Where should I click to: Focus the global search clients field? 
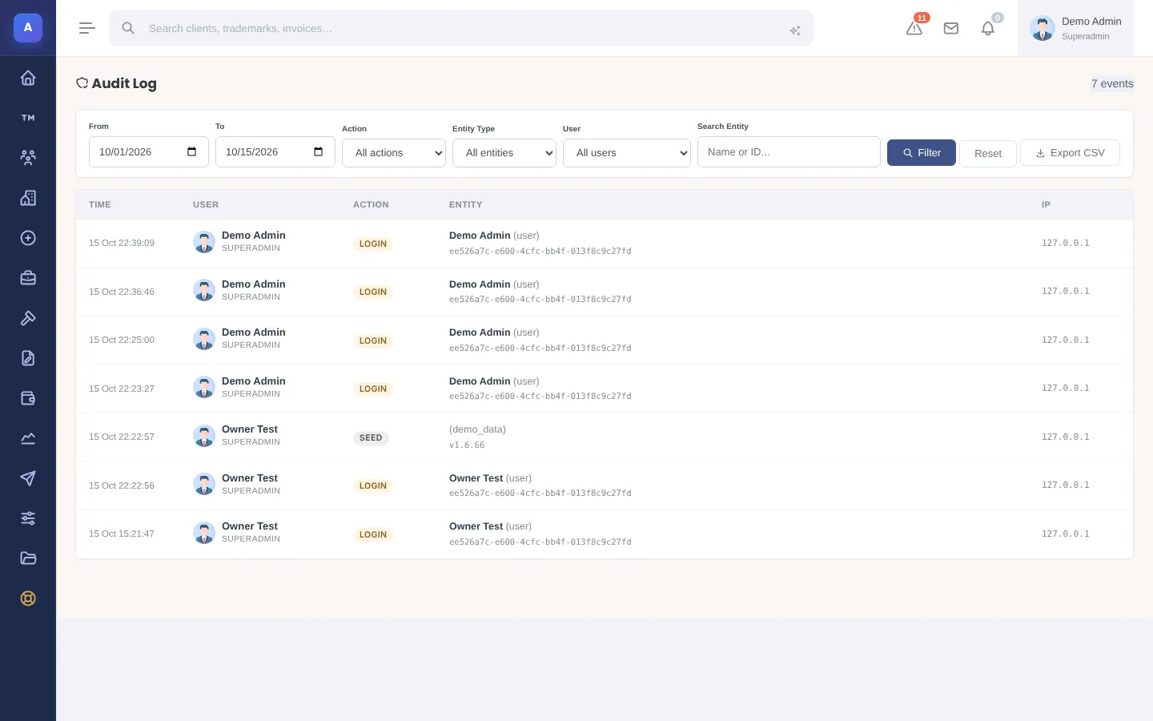click(x=461, y=28)
